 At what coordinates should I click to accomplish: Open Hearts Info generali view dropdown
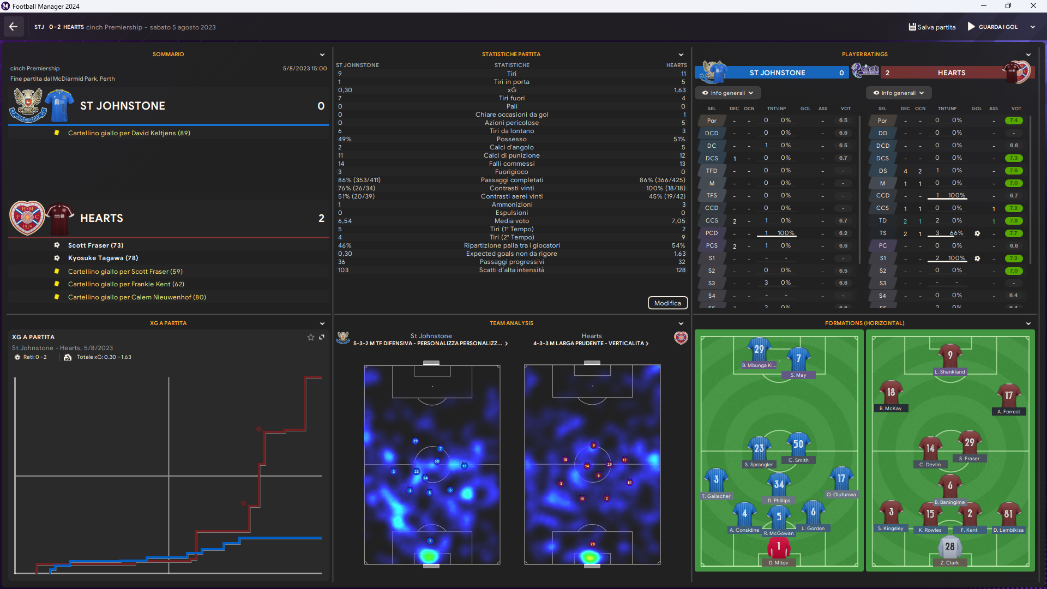898,93
